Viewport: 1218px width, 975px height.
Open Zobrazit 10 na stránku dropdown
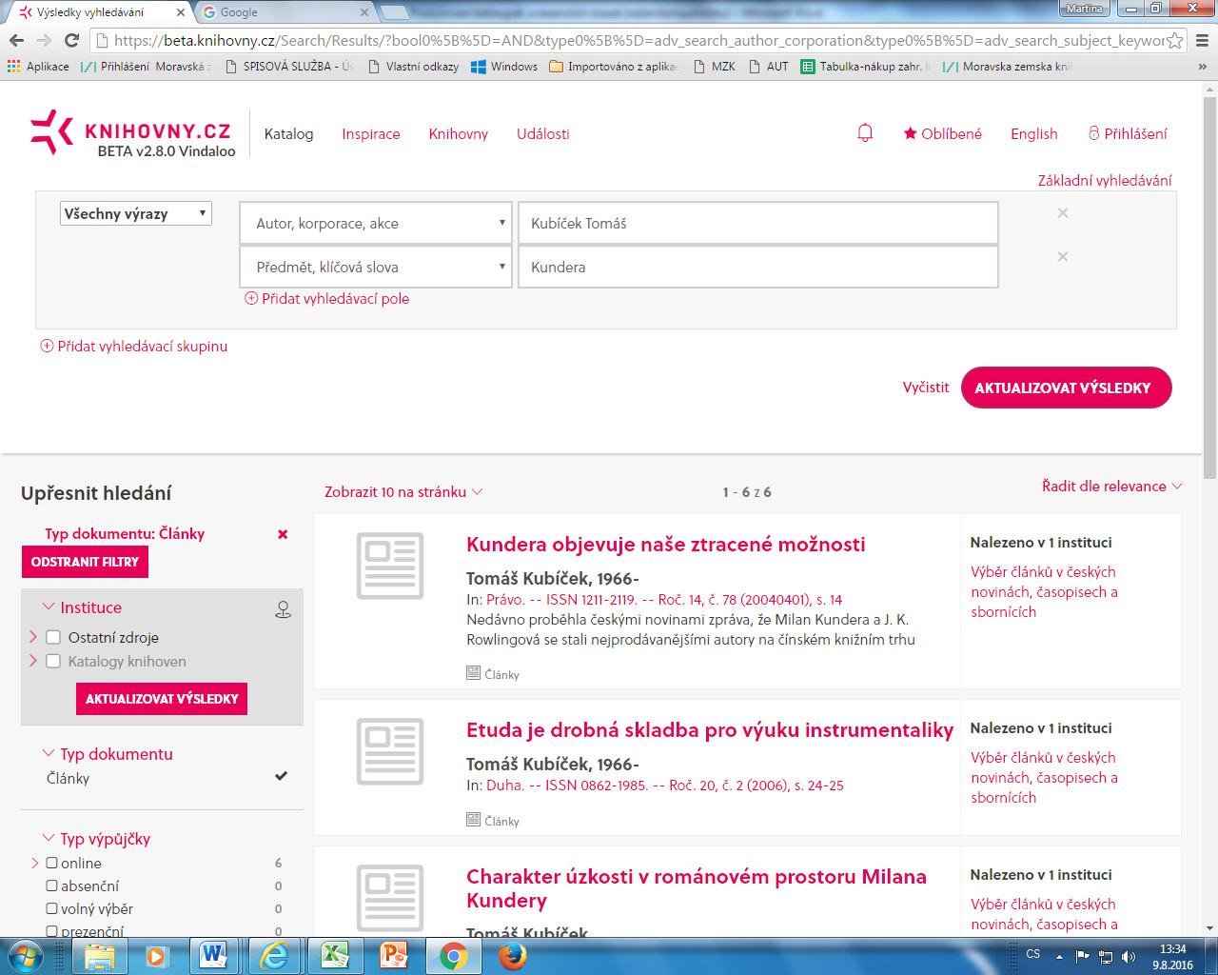403,491
